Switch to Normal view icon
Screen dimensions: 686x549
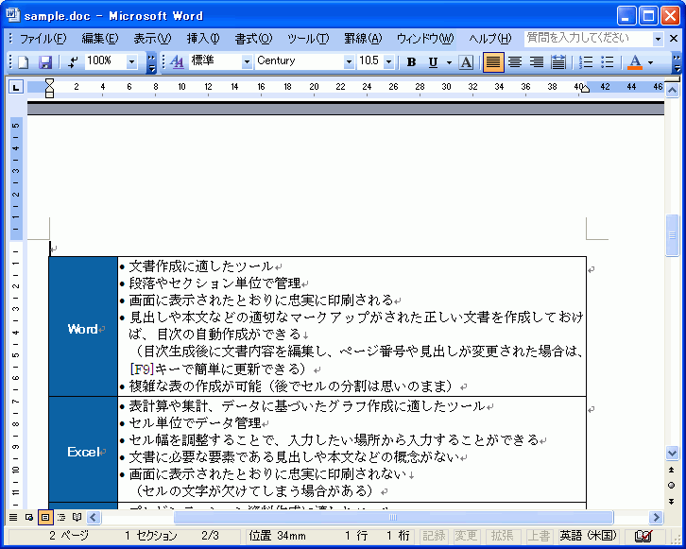[x=13, y=518]
